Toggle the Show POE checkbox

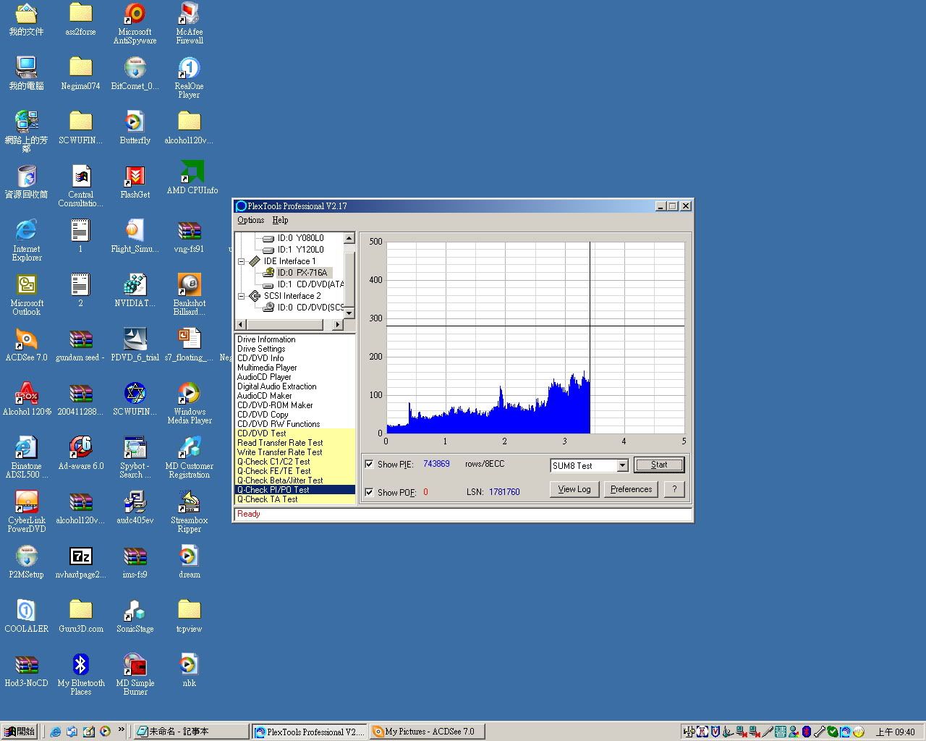tap(370, 492)
